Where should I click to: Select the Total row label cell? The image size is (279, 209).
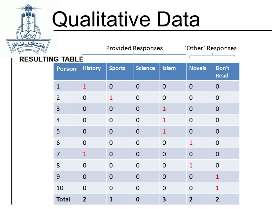point(67,199)
